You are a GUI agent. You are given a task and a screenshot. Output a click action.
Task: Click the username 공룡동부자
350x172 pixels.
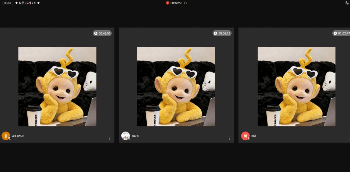pos(18,136)
